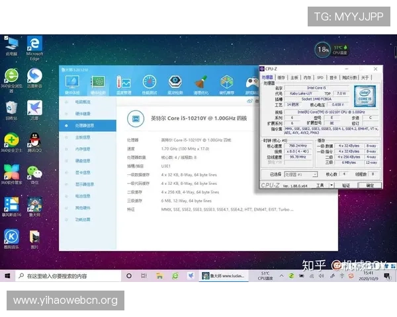Viewport: 397px width, 317px height.
Task: Click the 确定 button in CPU-Z
Action: pos(369,186)
